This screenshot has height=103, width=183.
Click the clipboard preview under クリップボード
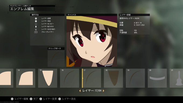point(56,58)
